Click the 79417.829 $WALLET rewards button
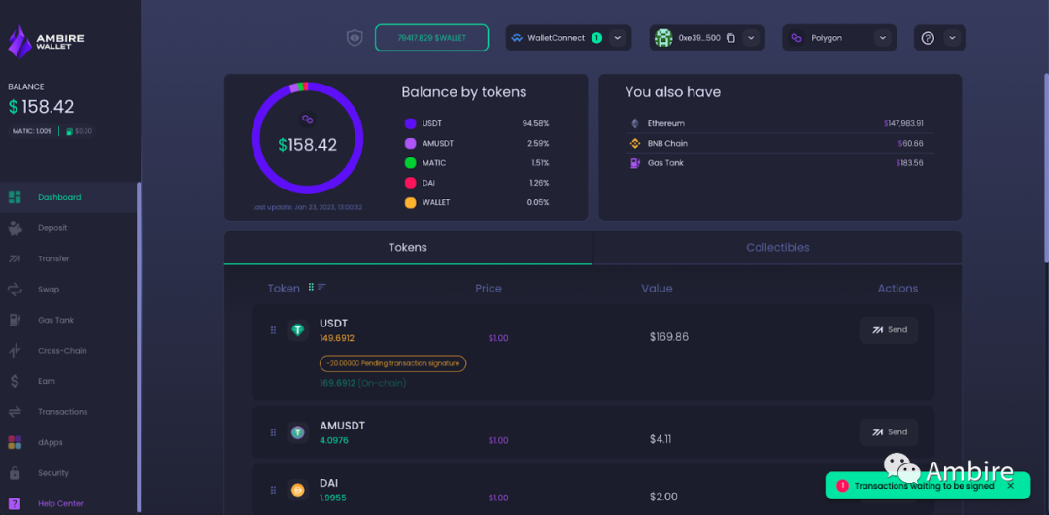 point(431,38)
